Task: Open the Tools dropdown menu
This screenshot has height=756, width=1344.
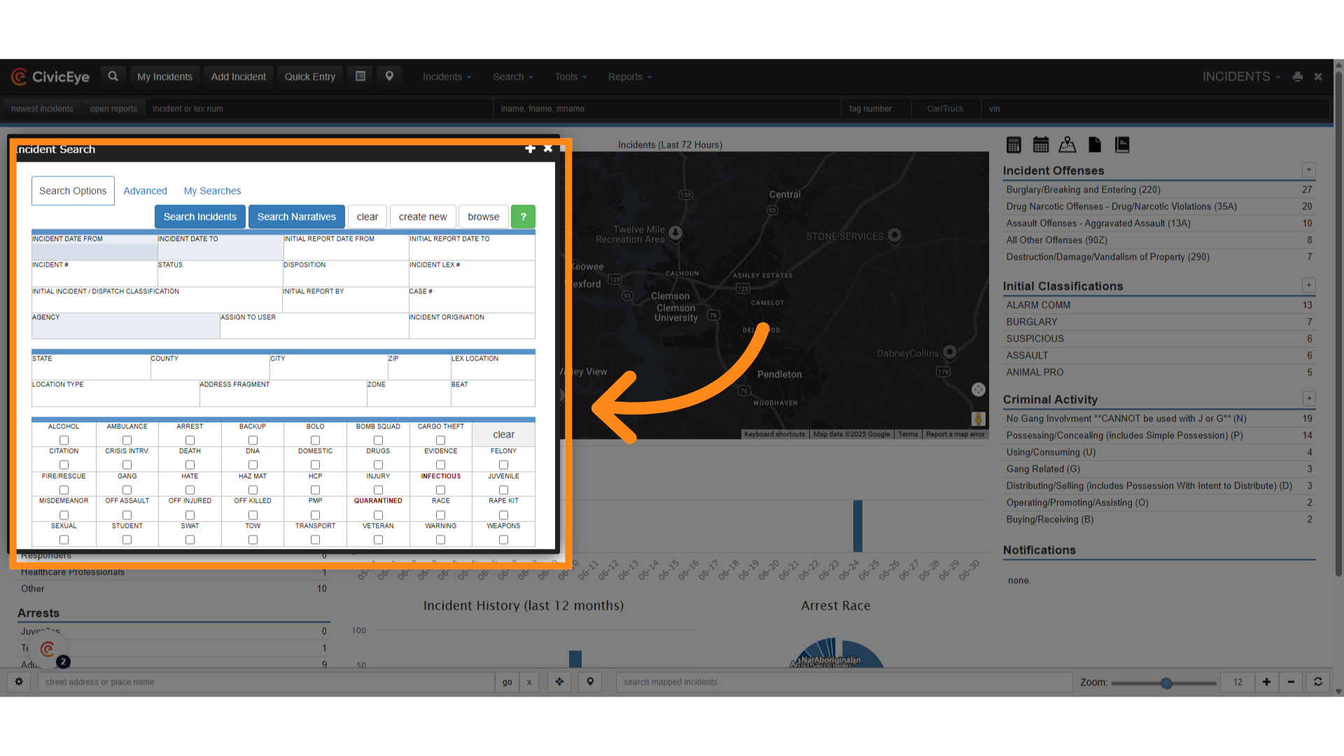Action: [x=570, y=77]
